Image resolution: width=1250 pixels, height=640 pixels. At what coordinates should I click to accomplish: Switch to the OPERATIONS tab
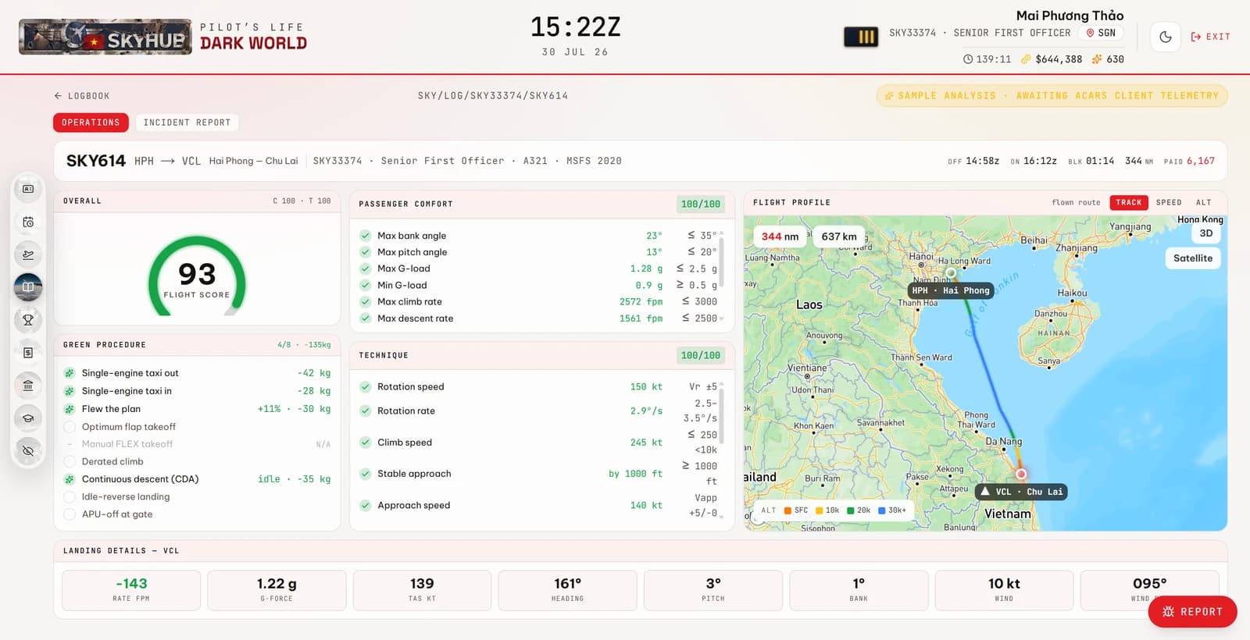[x=91, y=123]
